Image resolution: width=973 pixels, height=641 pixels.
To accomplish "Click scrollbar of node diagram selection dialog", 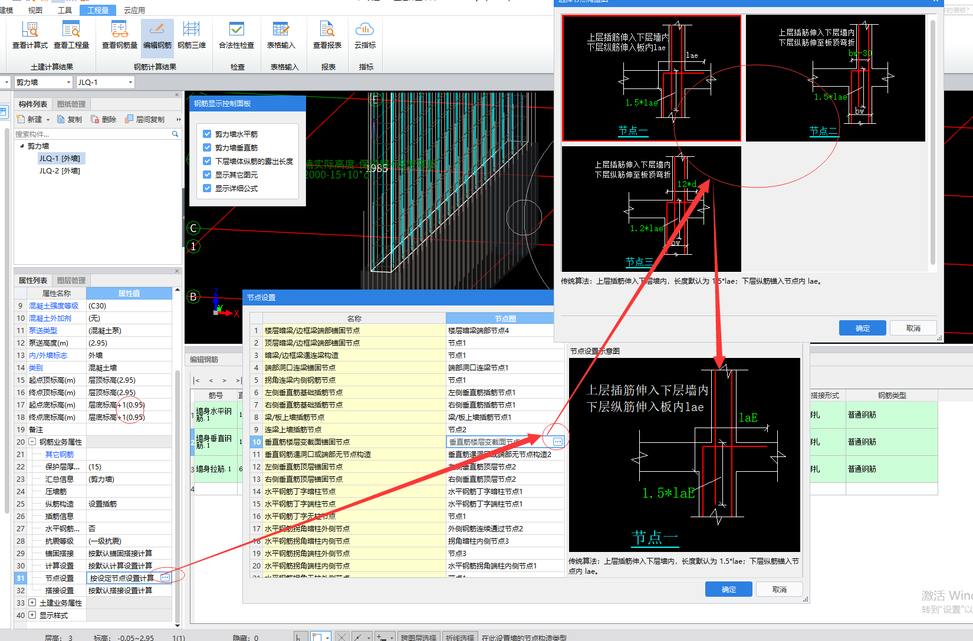I will (x=933, y=142).
